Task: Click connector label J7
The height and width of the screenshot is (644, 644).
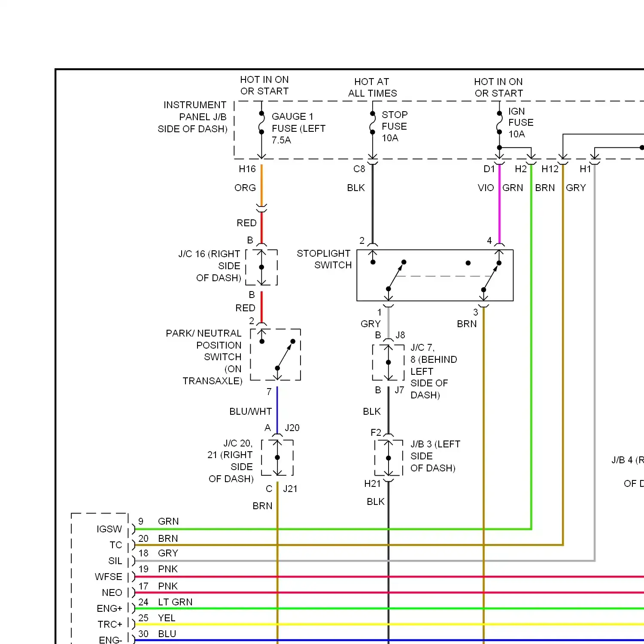Action: coord(400,390)
